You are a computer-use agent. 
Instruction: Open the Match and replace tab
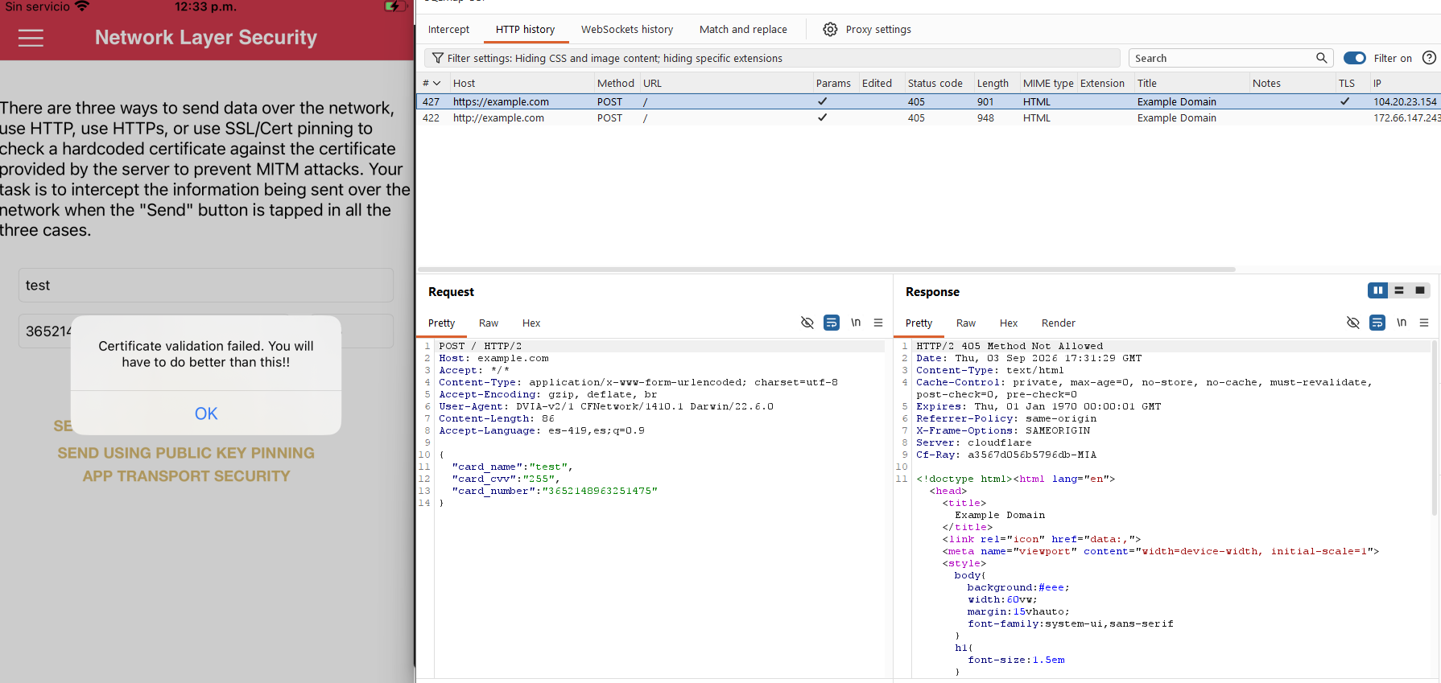[743, 30]
